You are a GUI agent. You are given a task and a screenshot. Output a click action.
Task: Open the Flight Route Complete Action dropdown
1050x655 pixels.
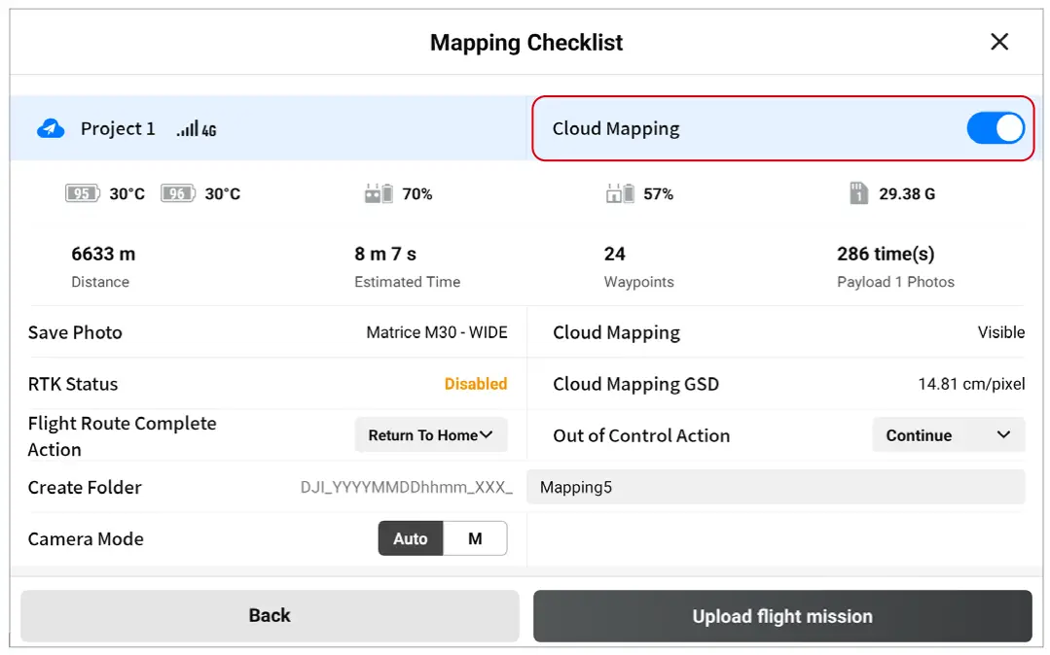pyautogui.click(x=431, y=435)
